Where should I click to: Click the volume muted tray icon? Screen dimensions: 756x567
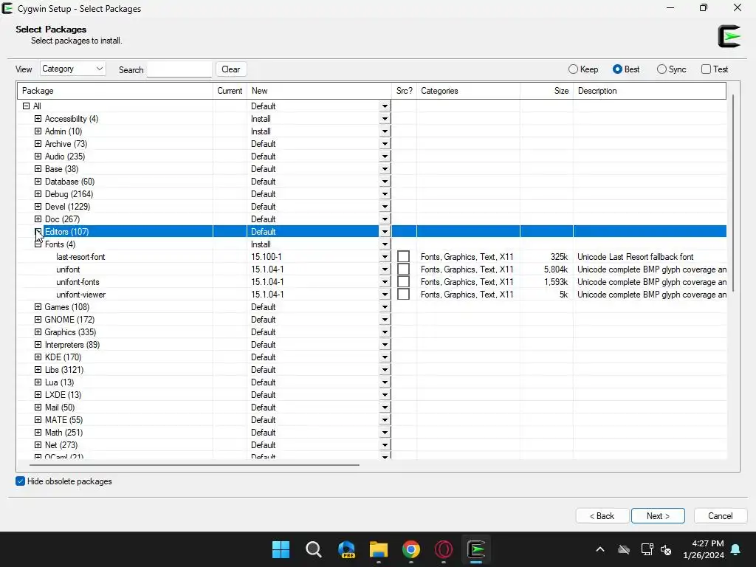coord(666,549)
